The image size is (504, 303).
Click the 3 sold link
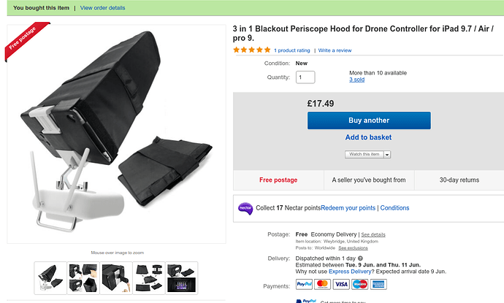pyautogui.click(x=356, y=80)
